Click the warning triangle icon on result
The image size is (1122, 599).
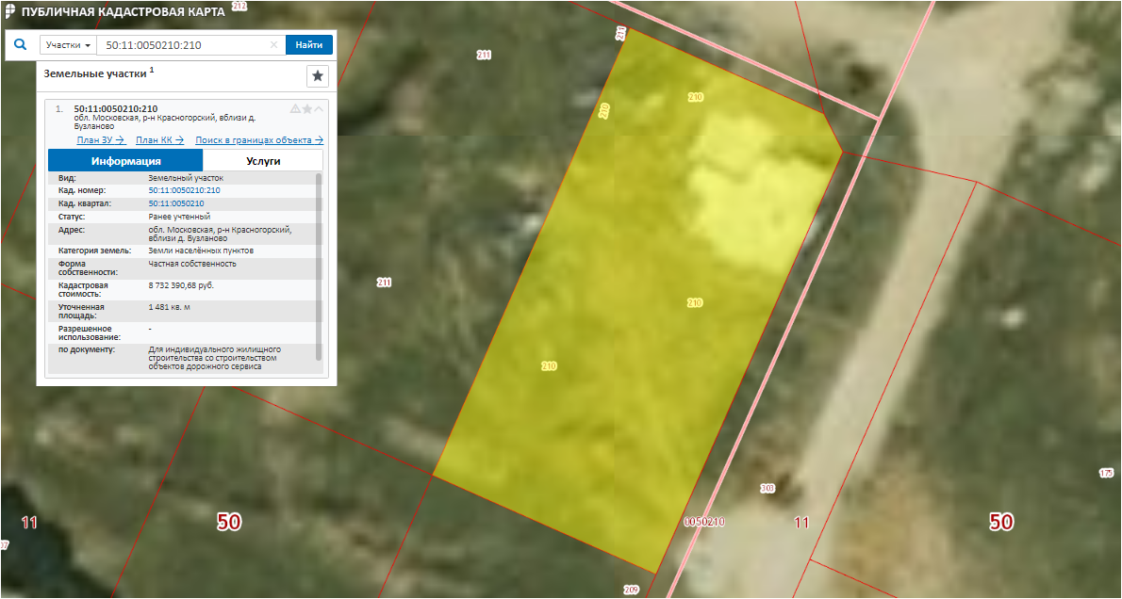tap(295, 109)
